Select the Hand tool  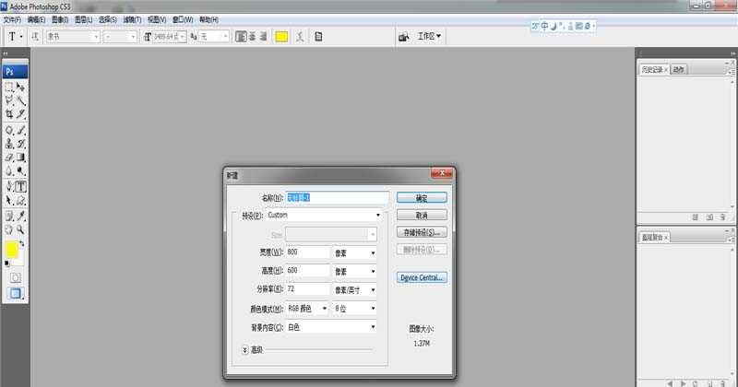(x=9, y=229)
